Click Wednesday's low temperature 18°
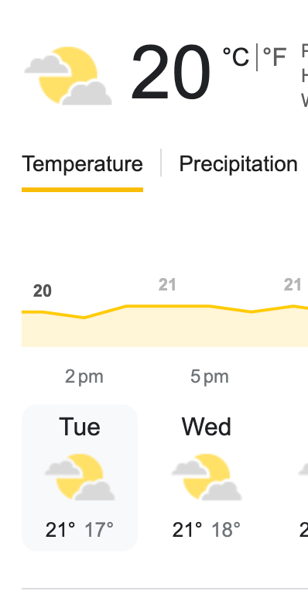 tap(226, 530)
